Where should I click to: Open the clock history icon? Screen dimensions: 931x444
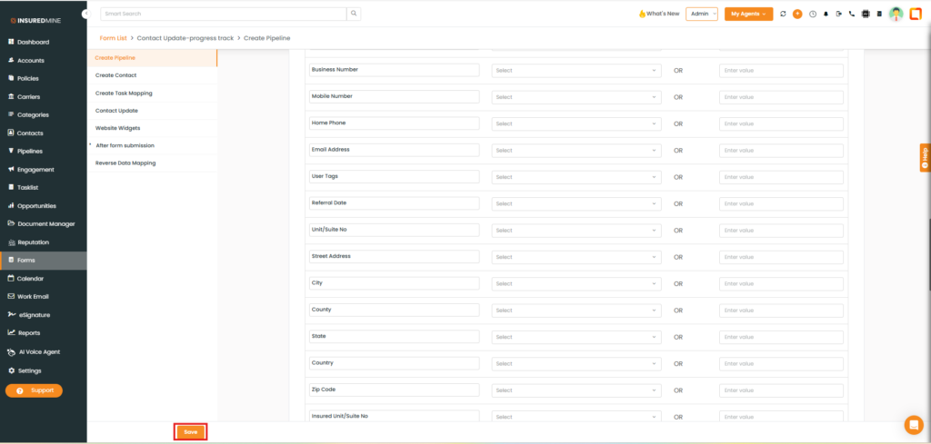point(812,14)
